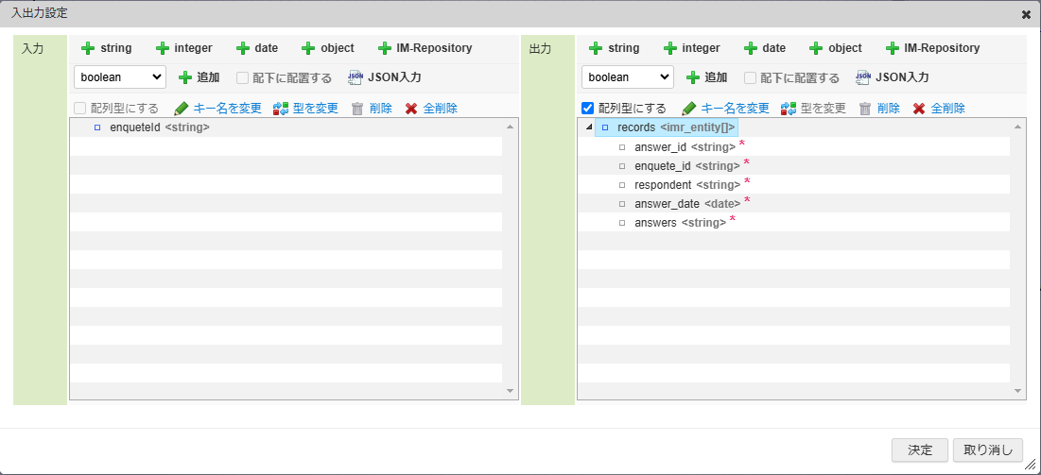Enable 配列型にする checkbox in input panel
This screenshot has height=475, width=1041.
pyautogui.click(x=79, y=109)
